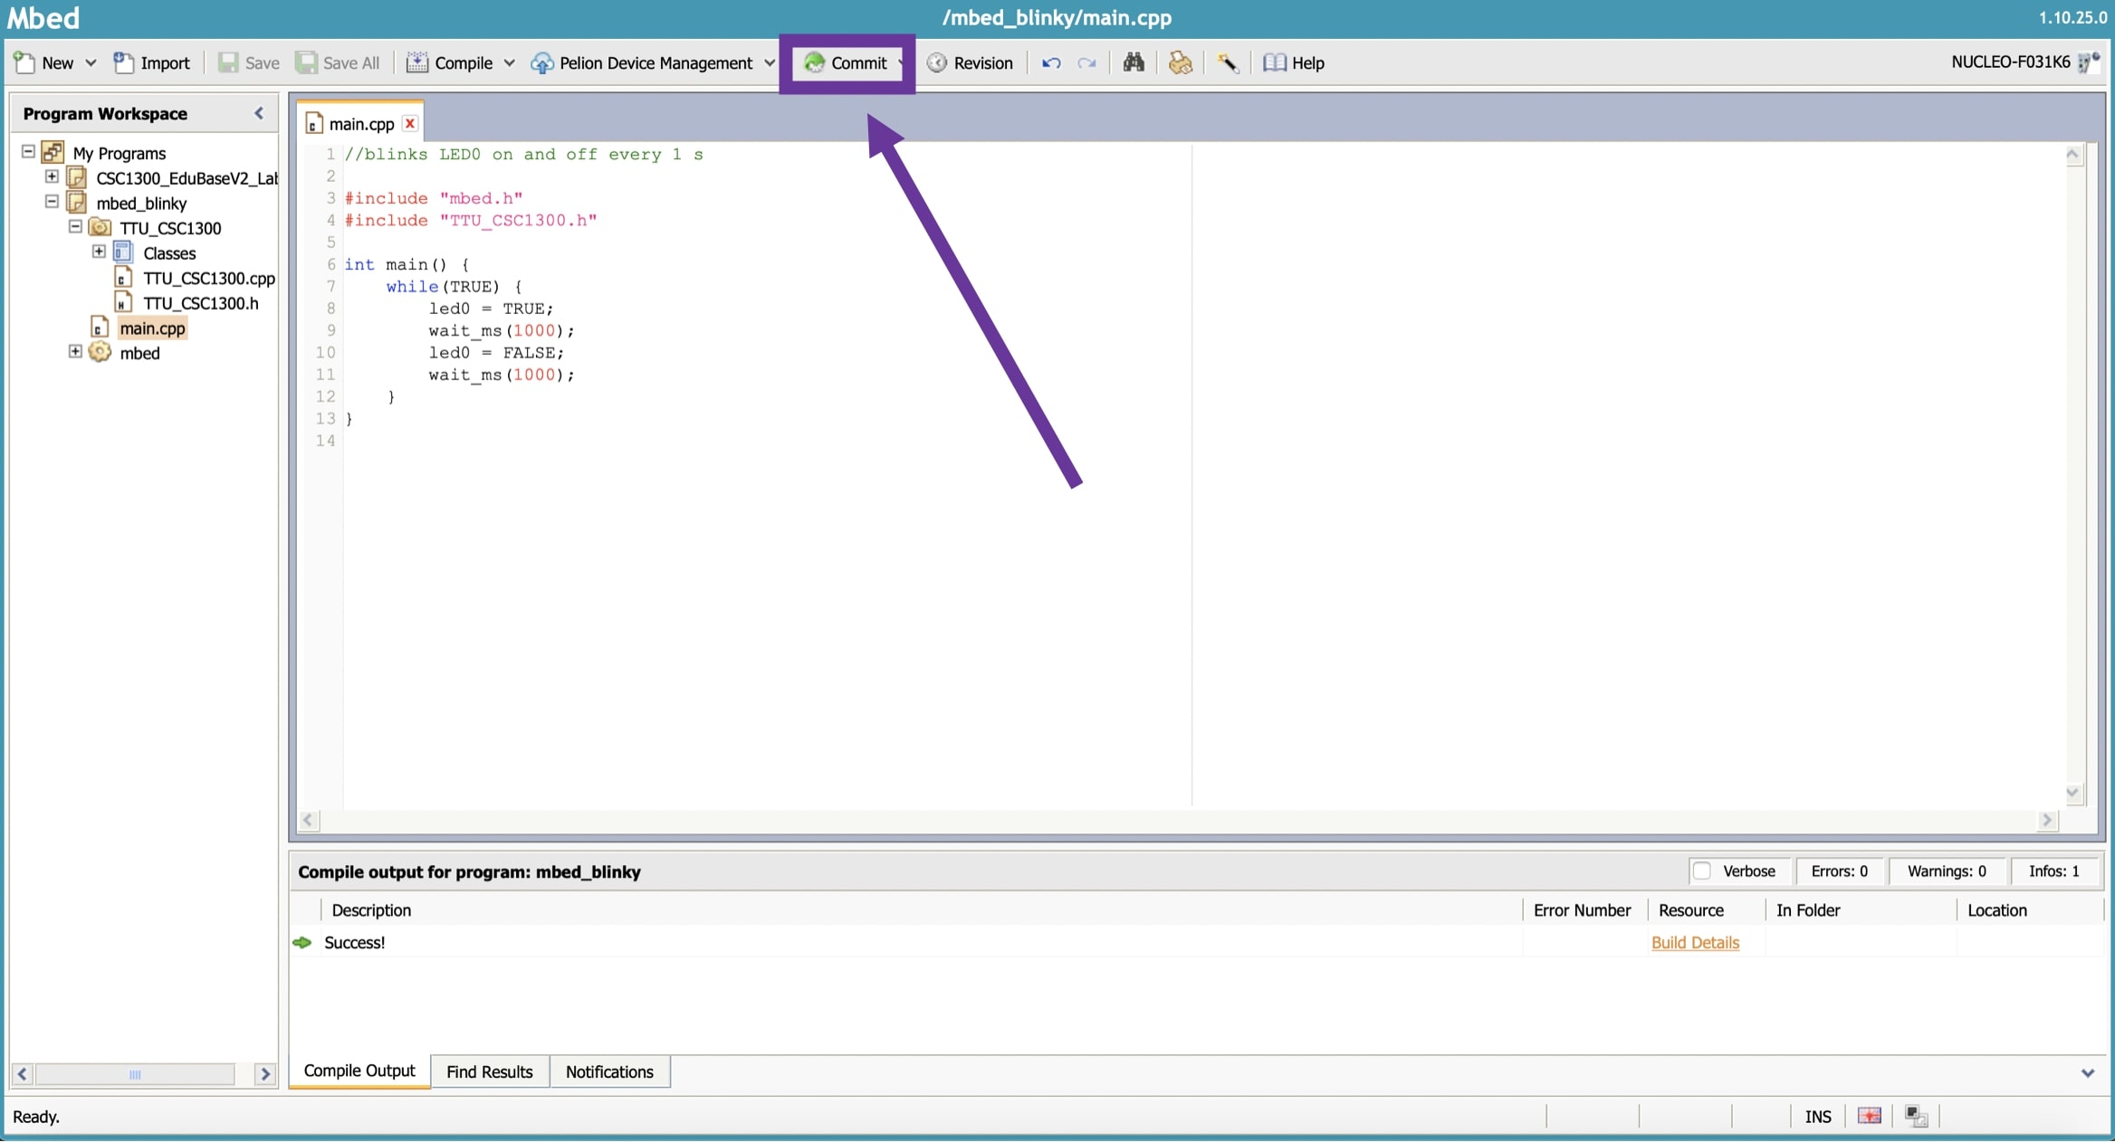Switch to the Find Results tab
This screenshot has width=2115, height=1142.
click(489, 1071)
